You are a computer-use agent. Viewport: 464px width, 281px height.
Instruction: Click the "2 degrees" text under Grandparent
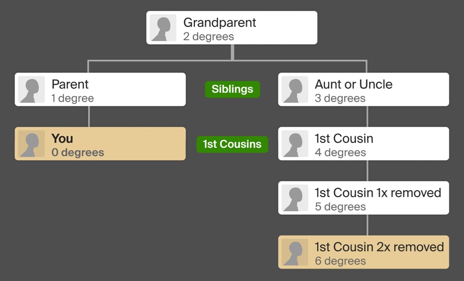click(x=209, y=37)
